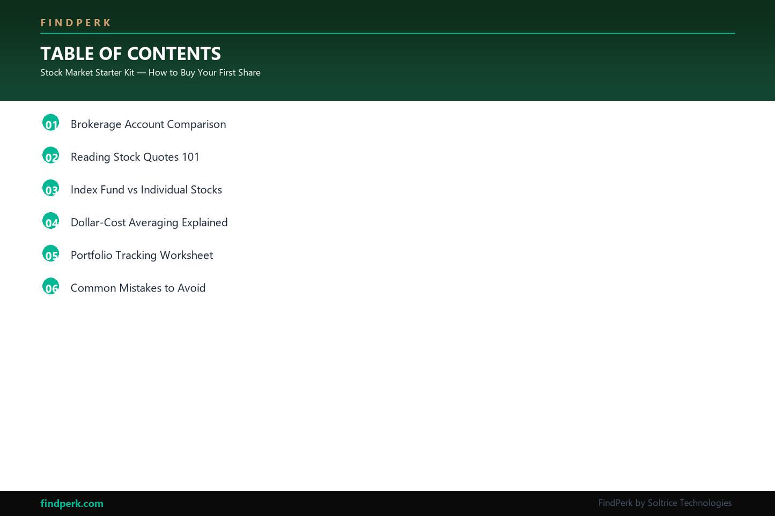
Task: Click the 01 number badge
Action: click(50, 123)
